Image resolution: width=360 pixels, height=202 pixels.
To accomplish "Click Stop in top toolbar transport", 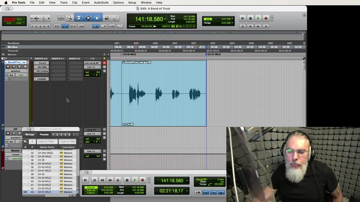I will [x=250, y=19].
